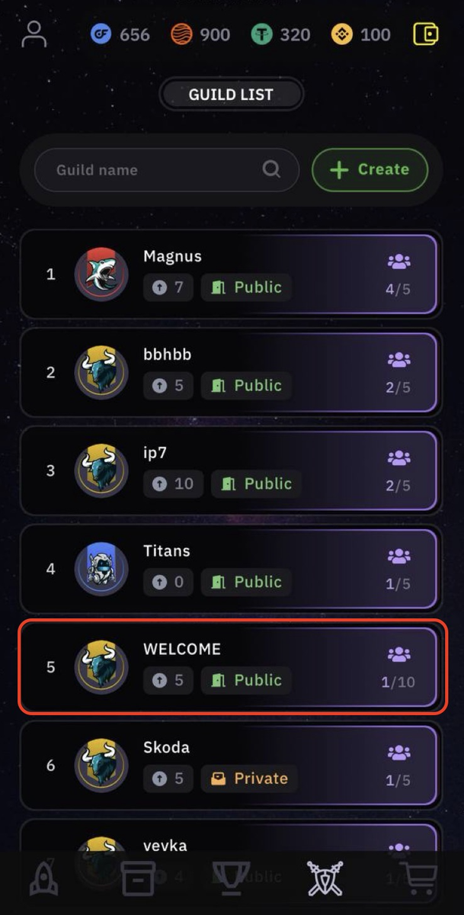This screenshot has height=915, width=464.
Task: Click the shark avatar of Magnus guild
Action: point(101,274)
